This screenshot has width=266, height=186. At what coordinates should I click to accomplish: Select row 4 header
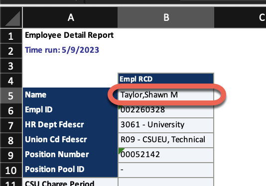[11, 81]
